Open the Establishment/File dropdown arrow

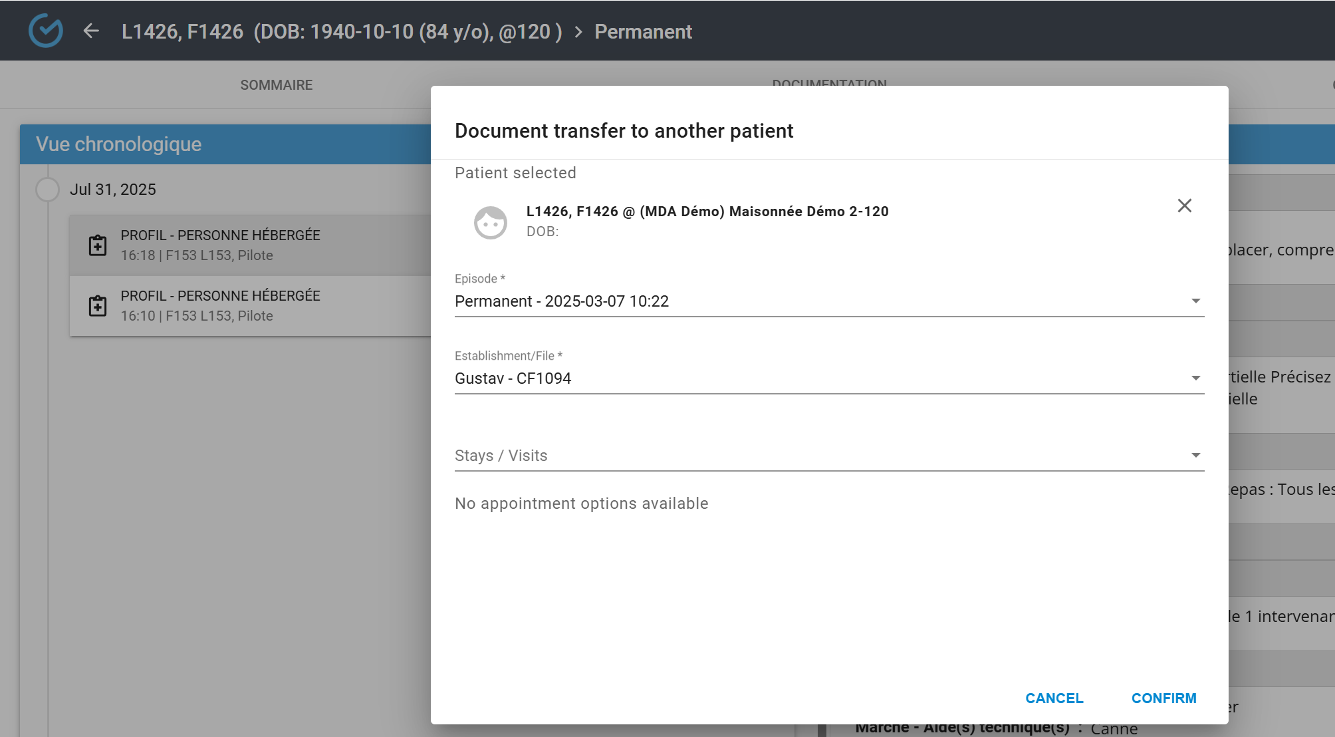point(1195,378)
